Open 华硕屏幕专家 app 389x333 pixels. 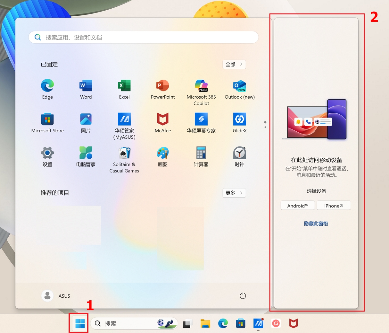[x=201, y=123]
